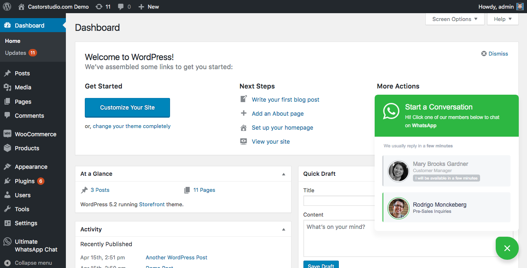The height and width of the screenshot is (268, 527).
Task: Click the WordPress logo icon
Action: (7, 7)
